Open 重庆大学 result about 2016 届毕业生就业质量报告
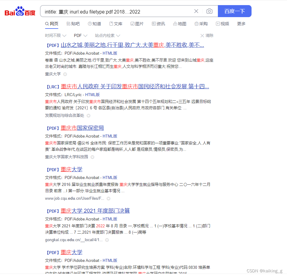The height and width of the screenshot is (276, 287). [x=72, y=169]
